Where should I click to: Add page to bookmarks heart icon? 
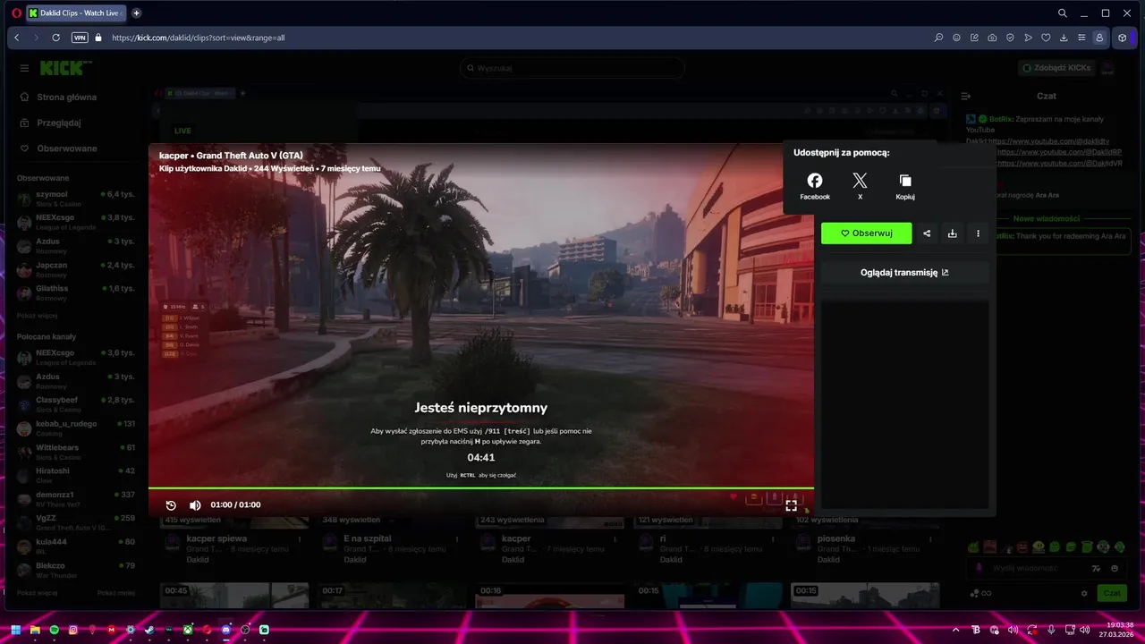pyautogui.click(x=1046, y=38)
